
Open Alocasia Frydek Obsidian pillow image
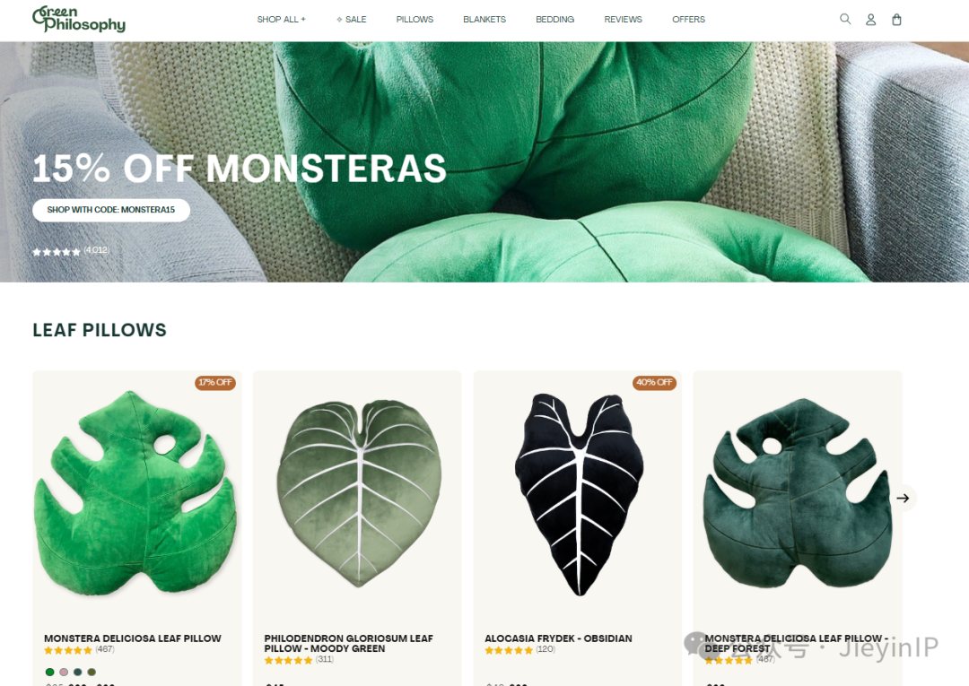click(x=578, y=494)
